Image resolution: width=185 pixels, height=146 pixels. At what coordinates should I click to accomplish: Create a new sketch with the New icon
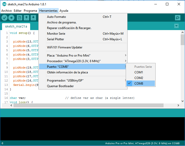click(19, 18)
